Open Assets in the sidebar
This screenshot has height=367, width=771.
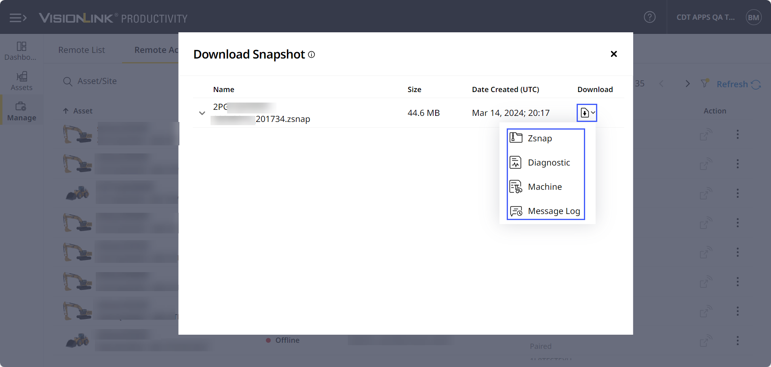pyautogui.click(x=21, y=81)
